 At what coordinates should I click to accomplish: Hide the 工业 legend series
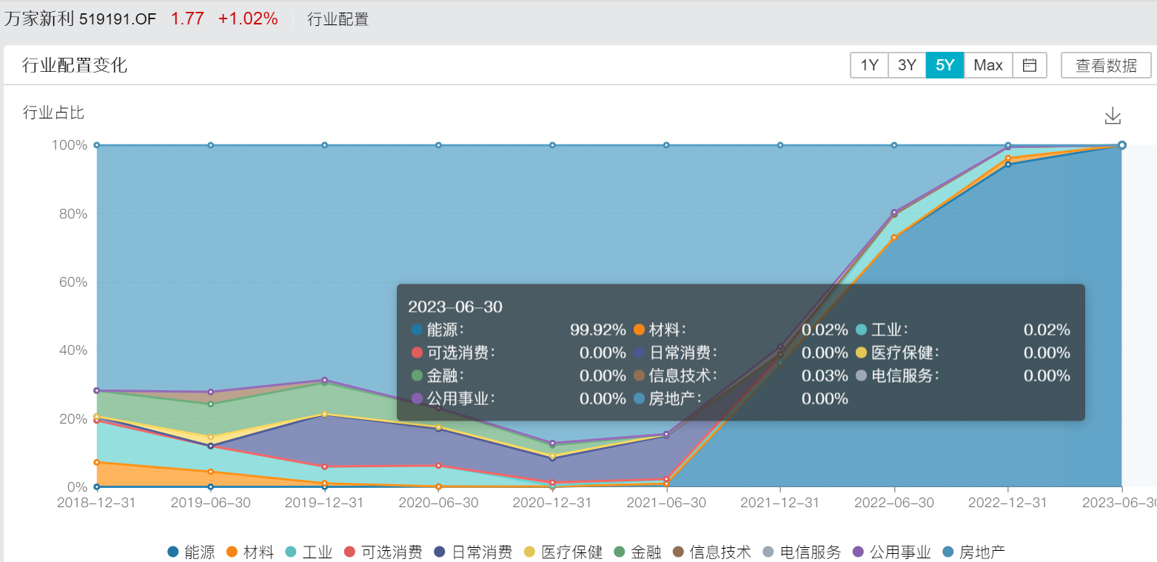pyautogui.click(x=309, y=552)
